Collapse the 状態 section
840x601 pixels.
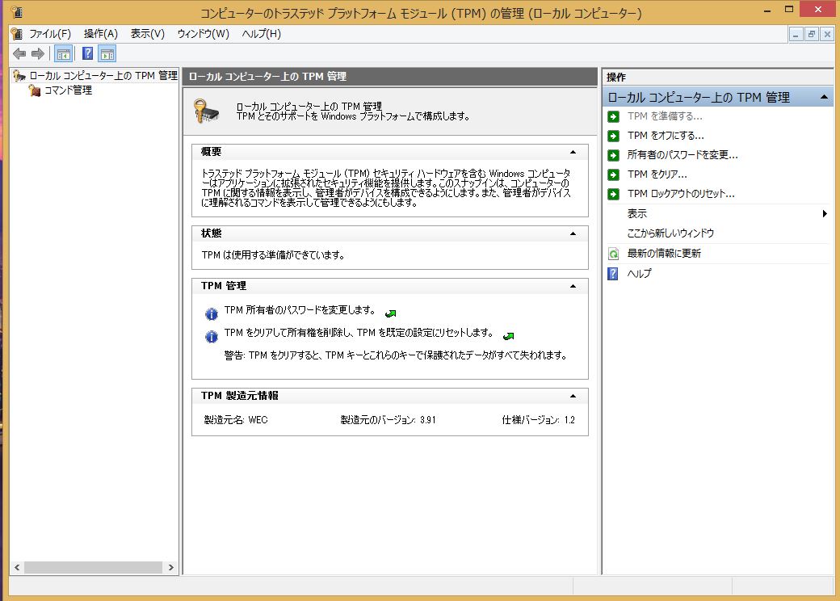tap(573, 233)
